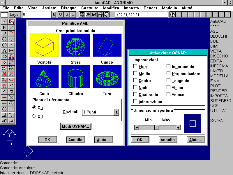Select the scissors Break tool icon
The image size is (233, 175).
click(x=4, y=86)
